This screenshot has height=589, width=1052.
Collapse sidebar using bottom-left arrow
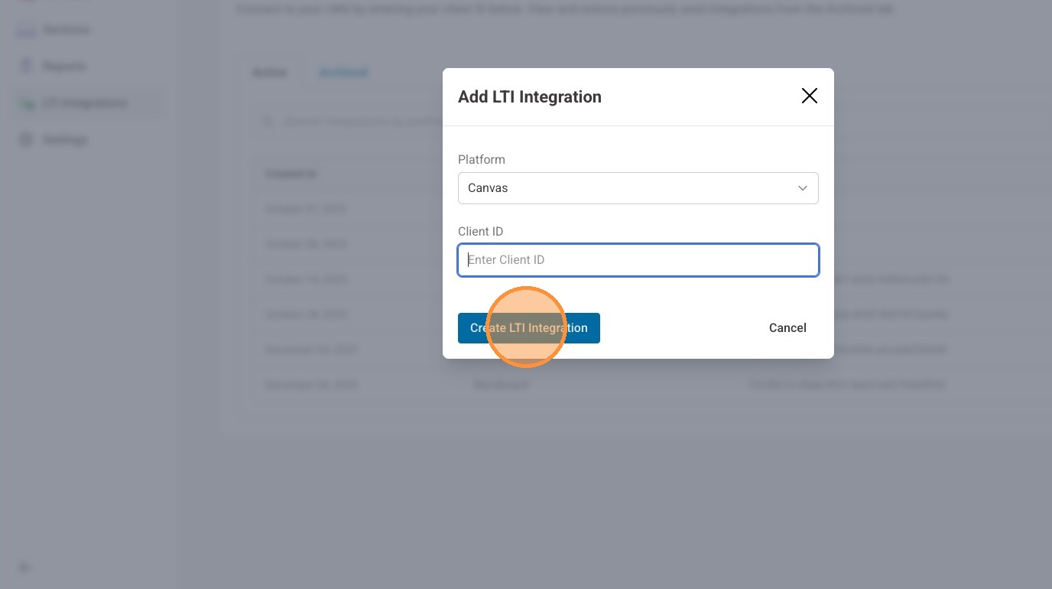(25, 568)
